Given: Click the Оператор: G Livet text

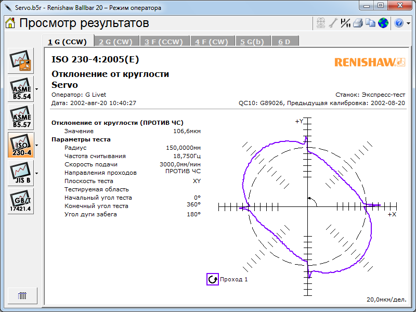Looking at the screenshot, I should click(x=79, y=95).
